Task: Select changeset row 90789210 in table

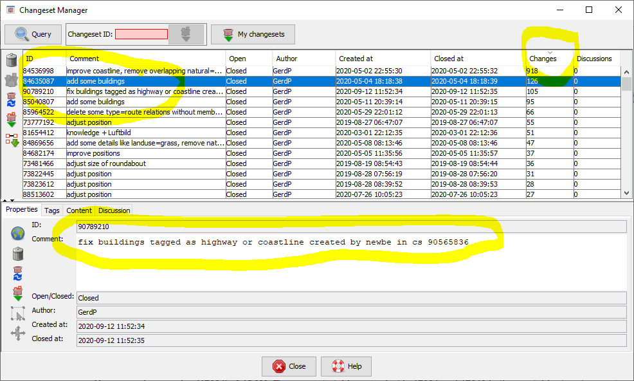Action: (39, 91)
